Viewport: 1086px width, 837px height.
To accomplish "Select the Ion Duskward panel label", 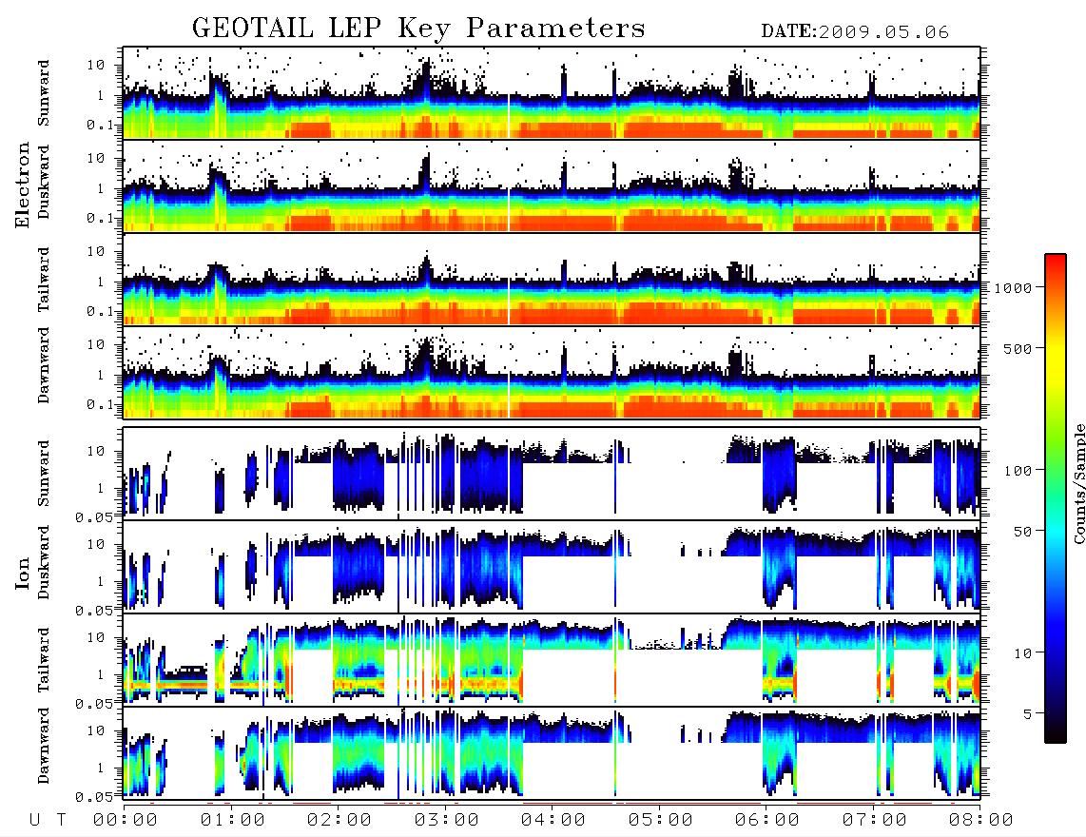I will [44, 562].
